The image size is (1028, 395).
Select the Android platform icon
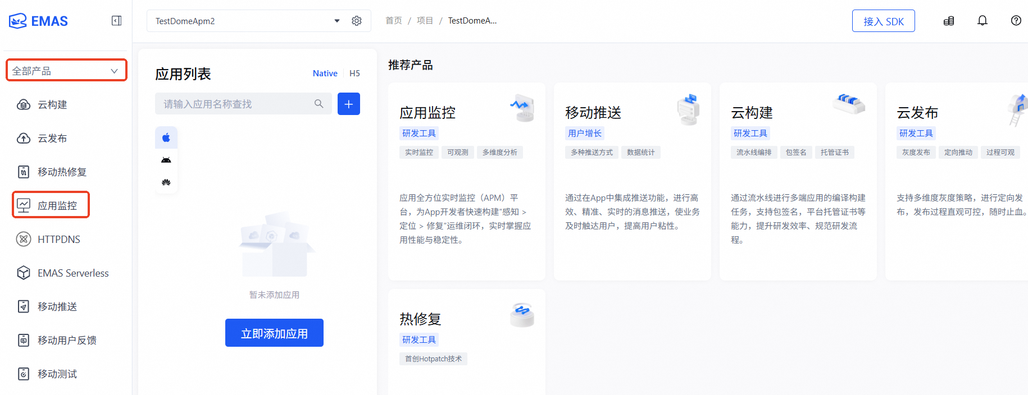166,160
